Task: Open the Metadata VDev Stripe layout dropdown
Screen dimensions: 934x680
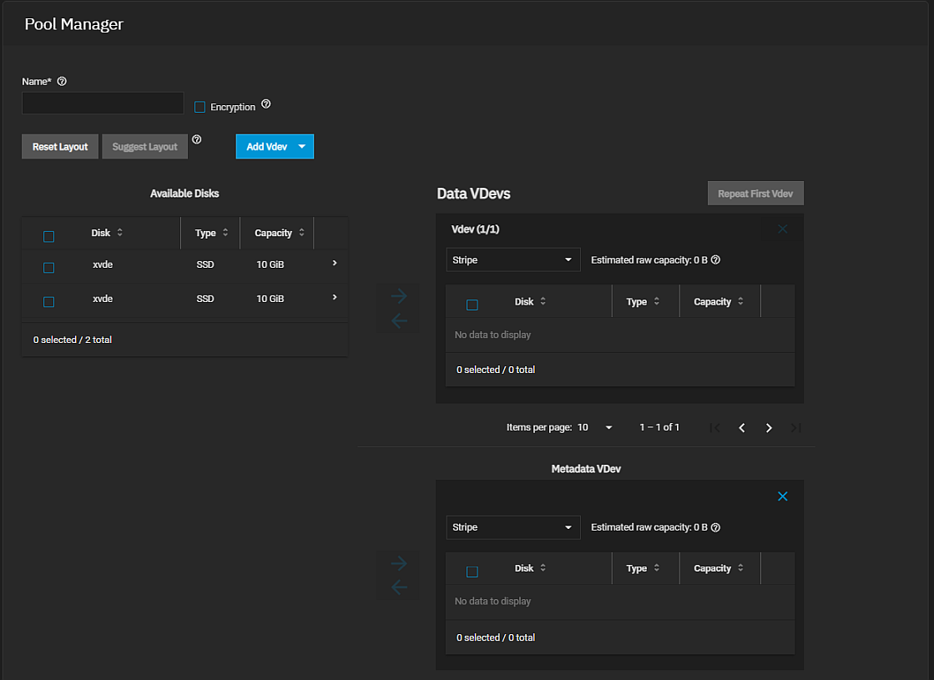Action: [512, 527]
